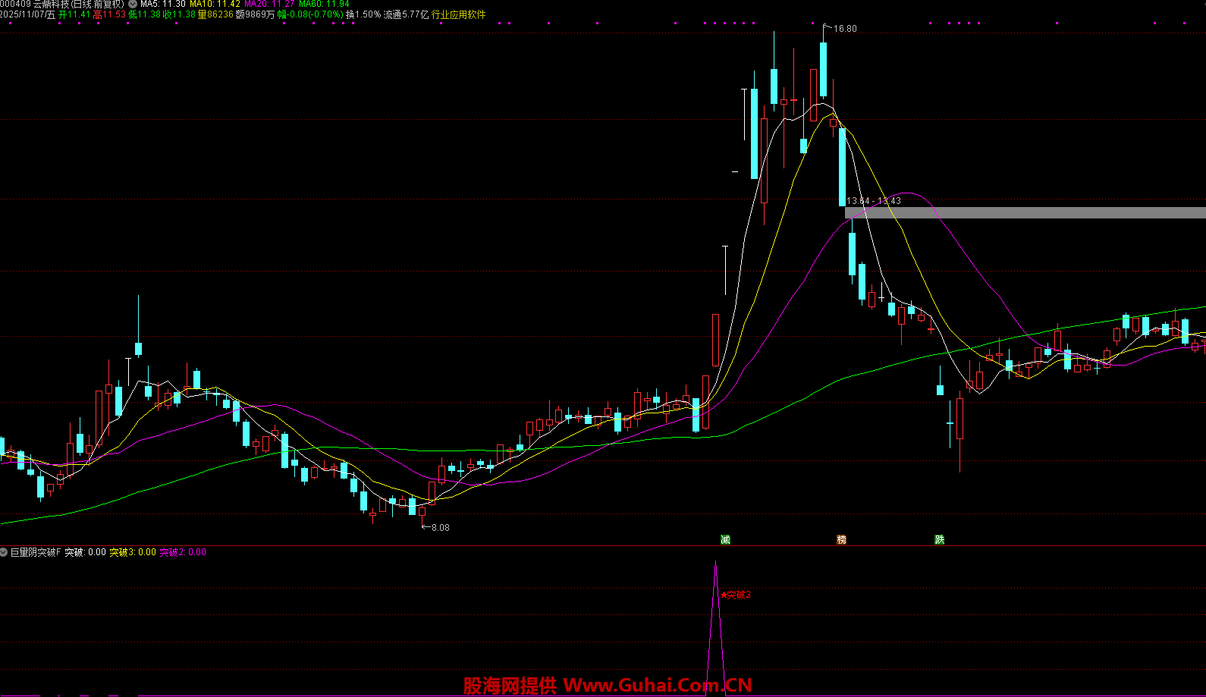
Task: Click the green 减 event marker icon
Action: pyautogui.click(x=725, y=540)
